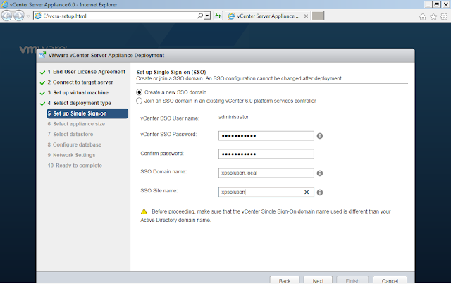
Task: Click the browser Forward arrow button
Action: click(19, 16)
